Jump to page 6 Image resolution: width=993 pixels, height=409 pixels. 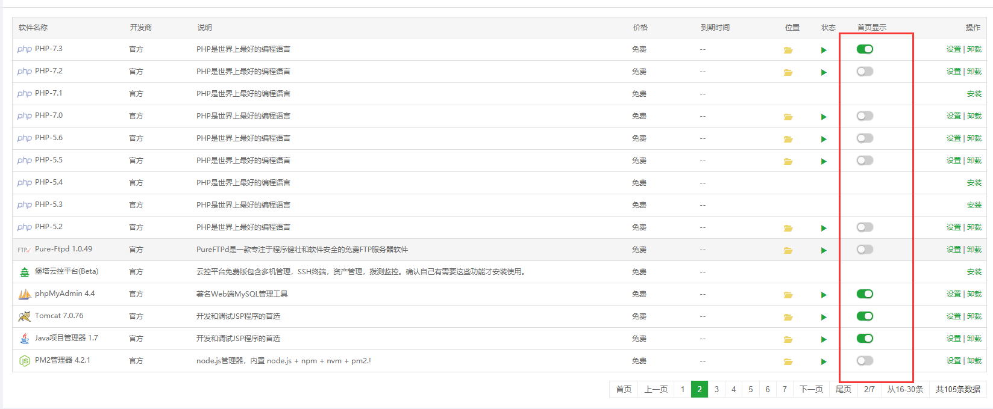[767, 389]
